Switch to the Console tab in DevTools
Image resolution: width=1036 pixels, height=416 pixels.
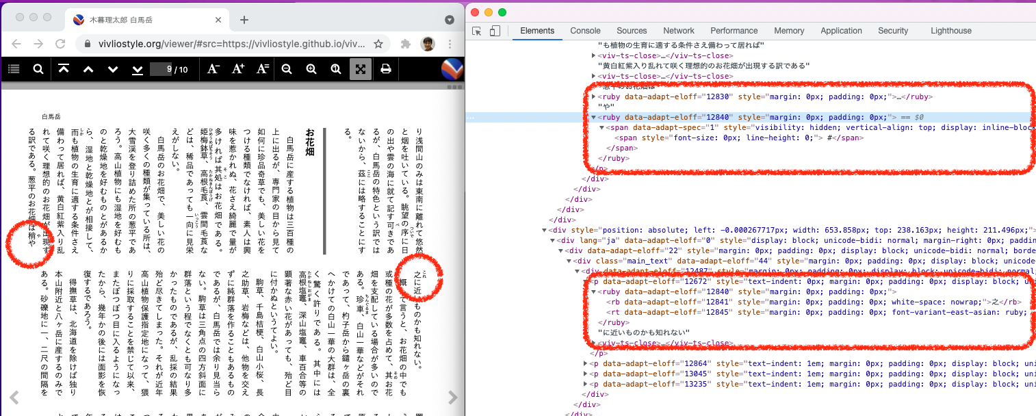pos(585,31)
